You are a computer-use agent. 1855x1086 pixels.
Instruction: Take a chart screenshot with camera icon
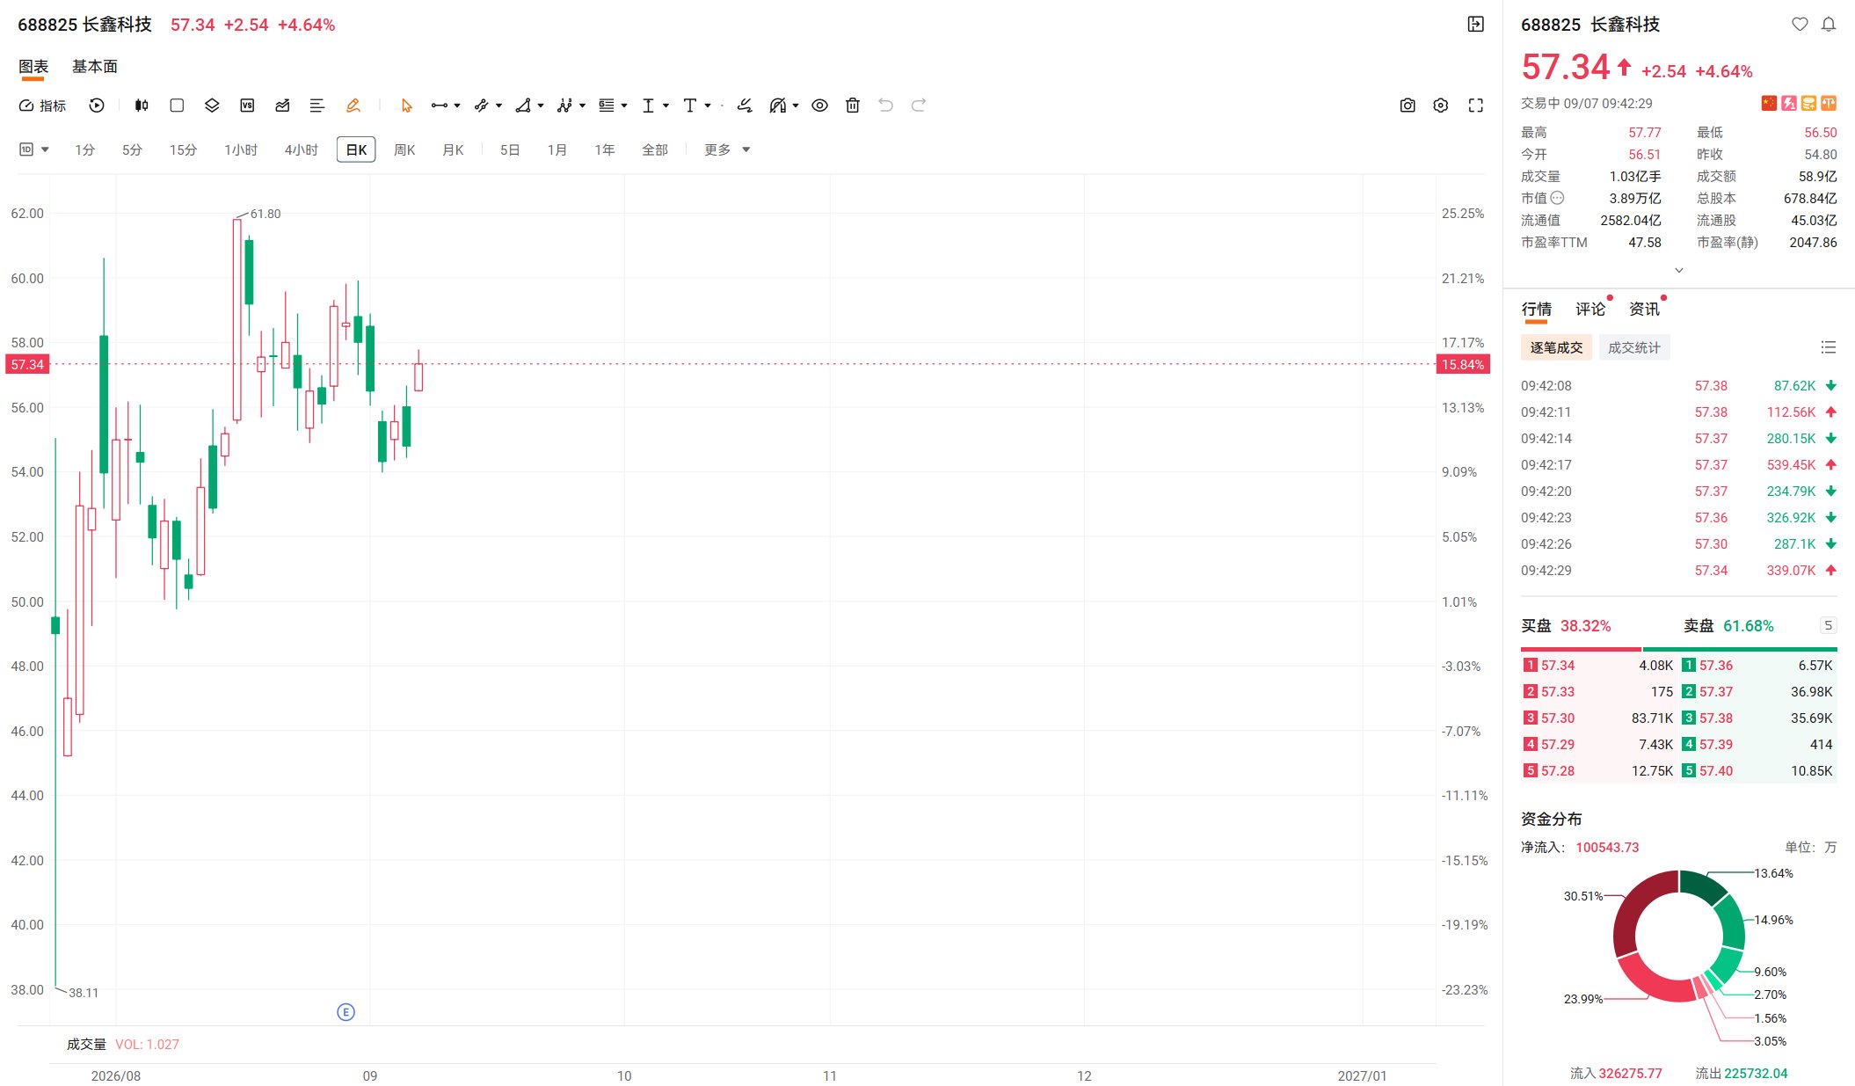pyautogui.click(x=1408, y=106)
